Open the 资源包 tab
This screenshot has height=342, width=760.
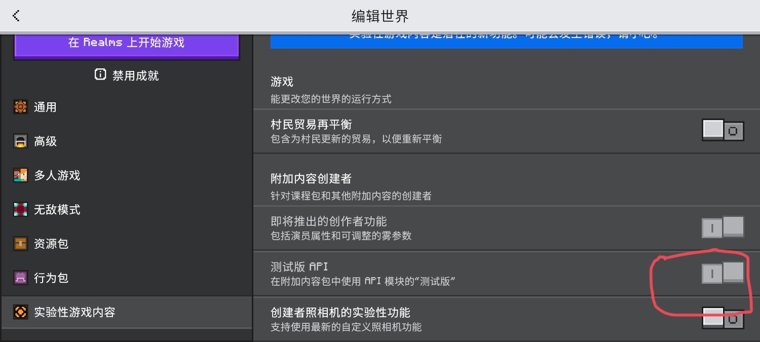tap(127, 244)
